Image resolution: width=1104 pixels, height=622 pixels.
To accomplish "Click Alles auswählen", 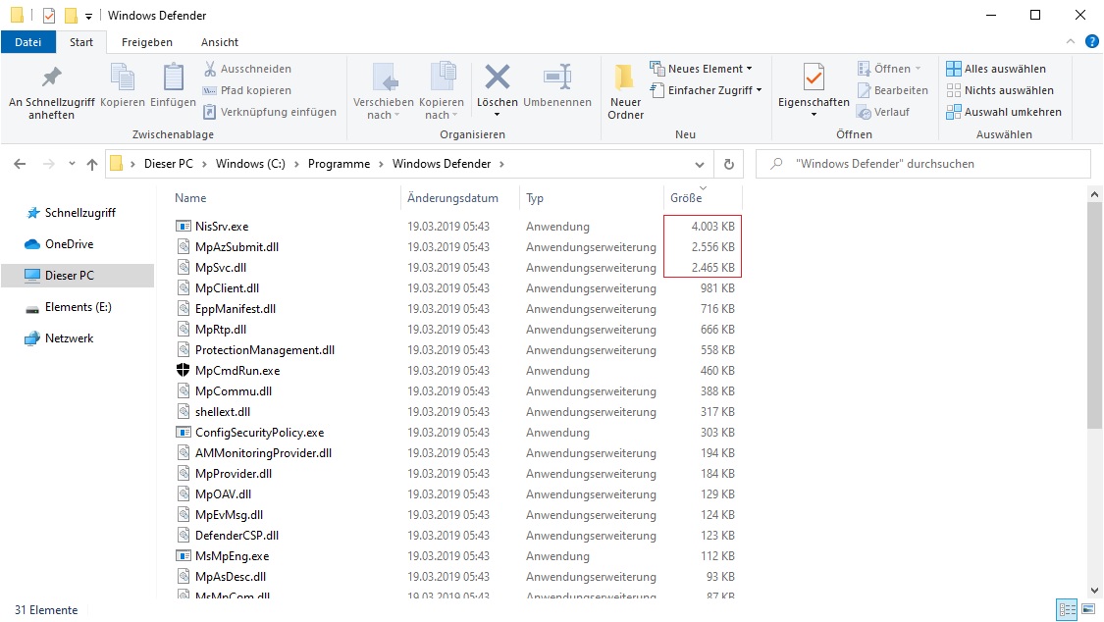I will click(x=996, y=69).
